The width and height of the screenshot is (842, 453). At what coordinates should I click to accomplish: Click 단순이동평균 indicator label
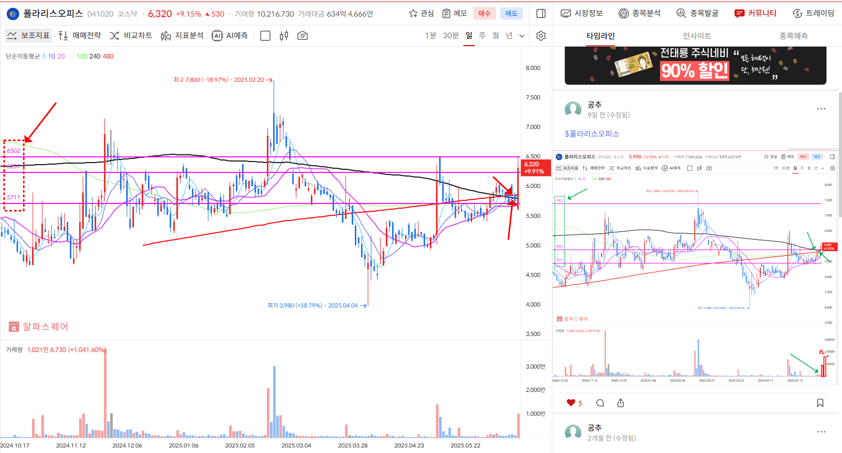tap(23, 56)
